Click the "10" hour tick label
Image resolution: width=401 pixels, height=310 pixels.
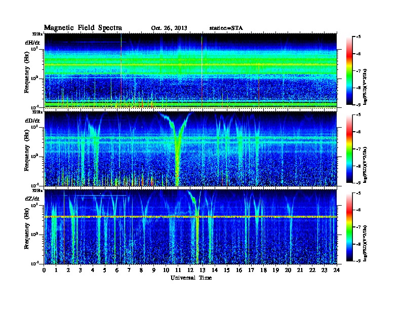(166, 270)
